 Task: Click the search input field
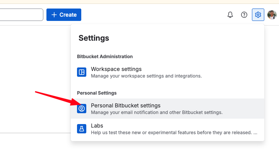point(21,15)
